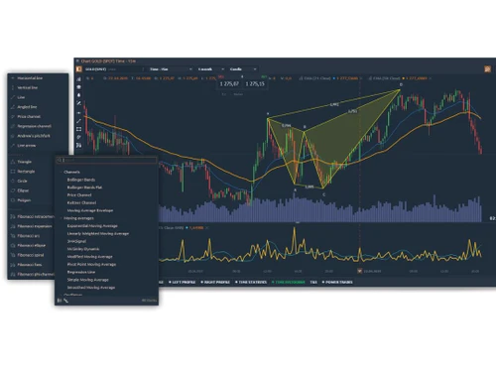Add Bollinger Bands indicator
The width and height of the screenshot is (496, 372).
pyautogui.click(x=81, y=180)
